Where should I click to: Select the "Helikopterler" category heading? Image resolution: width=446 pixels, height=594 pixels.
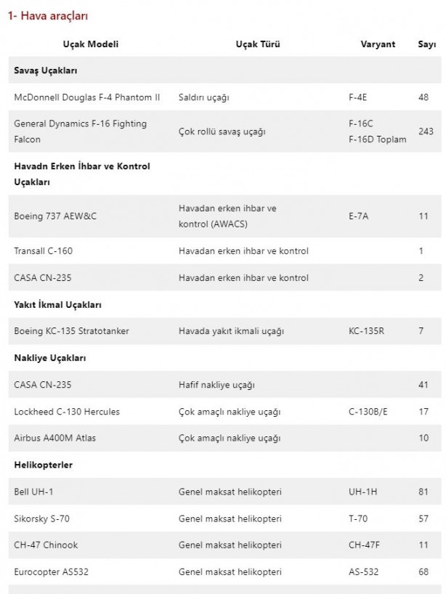pos(44,465)
